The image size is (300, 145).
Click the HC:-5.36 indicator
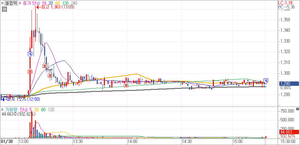286,7
